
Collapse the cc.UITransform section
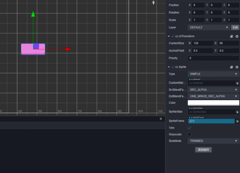169,37
